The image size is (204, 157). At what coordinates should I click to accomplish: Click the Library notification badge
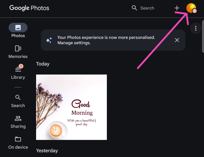coord(21,66)
